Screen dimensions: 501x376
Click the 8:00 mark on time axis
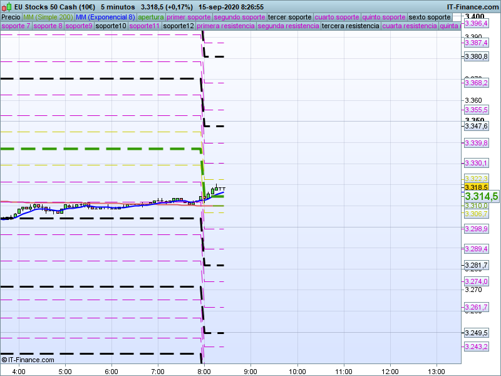[x=204, y=371]
